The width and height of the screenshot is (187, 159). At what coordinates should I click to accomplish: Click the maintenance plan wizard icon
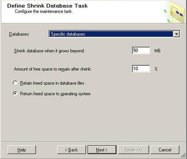175,12
